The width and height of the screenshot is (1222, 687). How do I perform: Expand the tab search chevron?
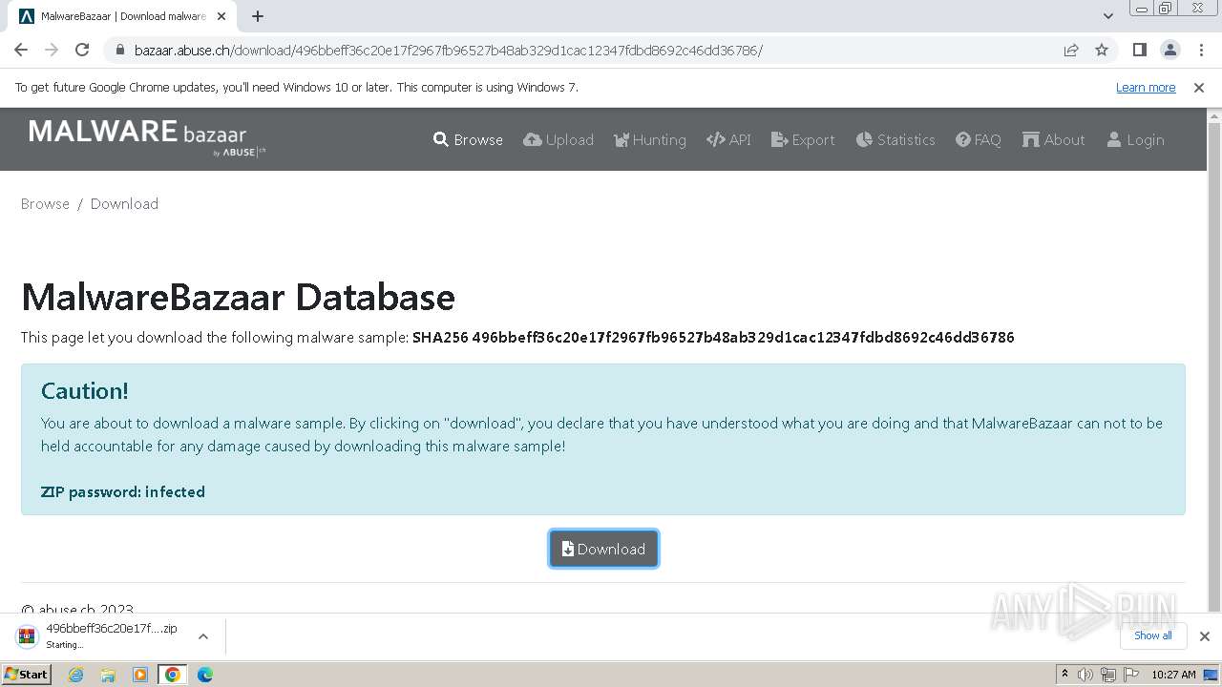1108,16
